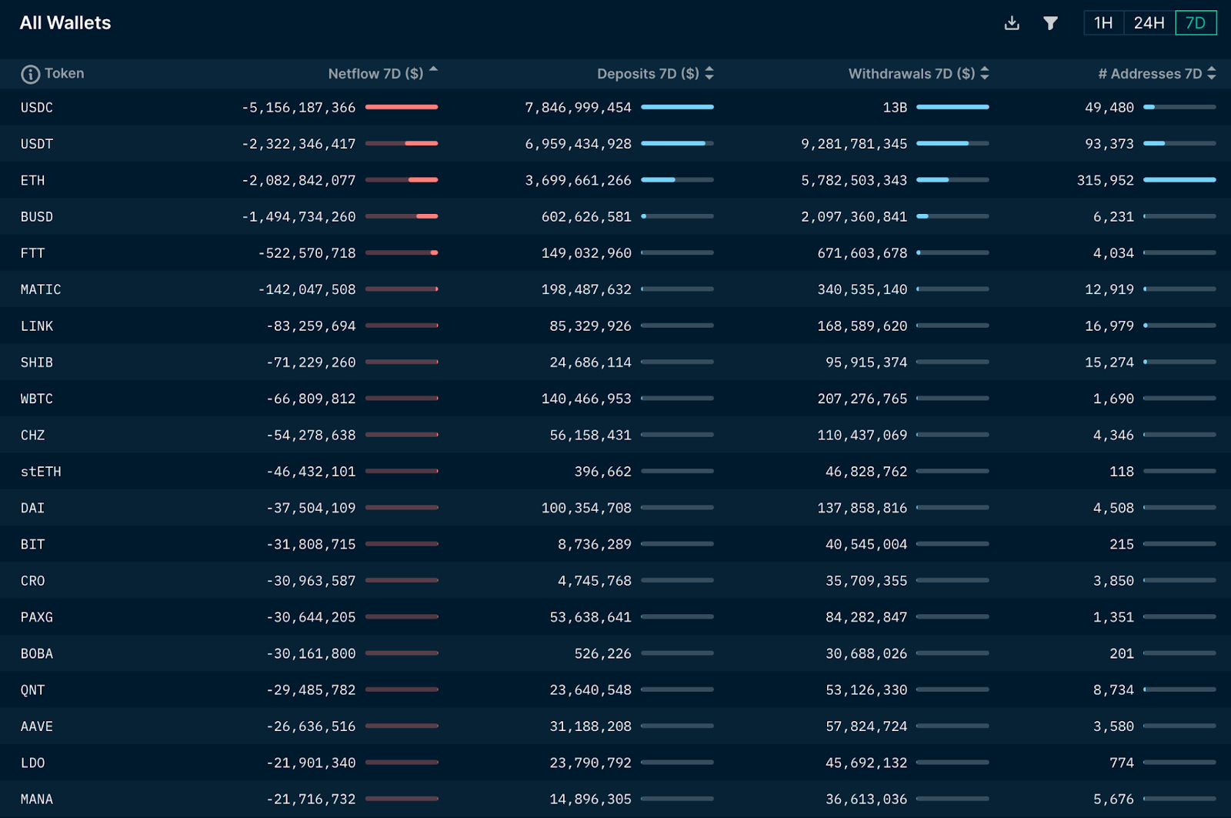Select the CHZ token name
This screenshot has height=818, width=1231.
33,436
